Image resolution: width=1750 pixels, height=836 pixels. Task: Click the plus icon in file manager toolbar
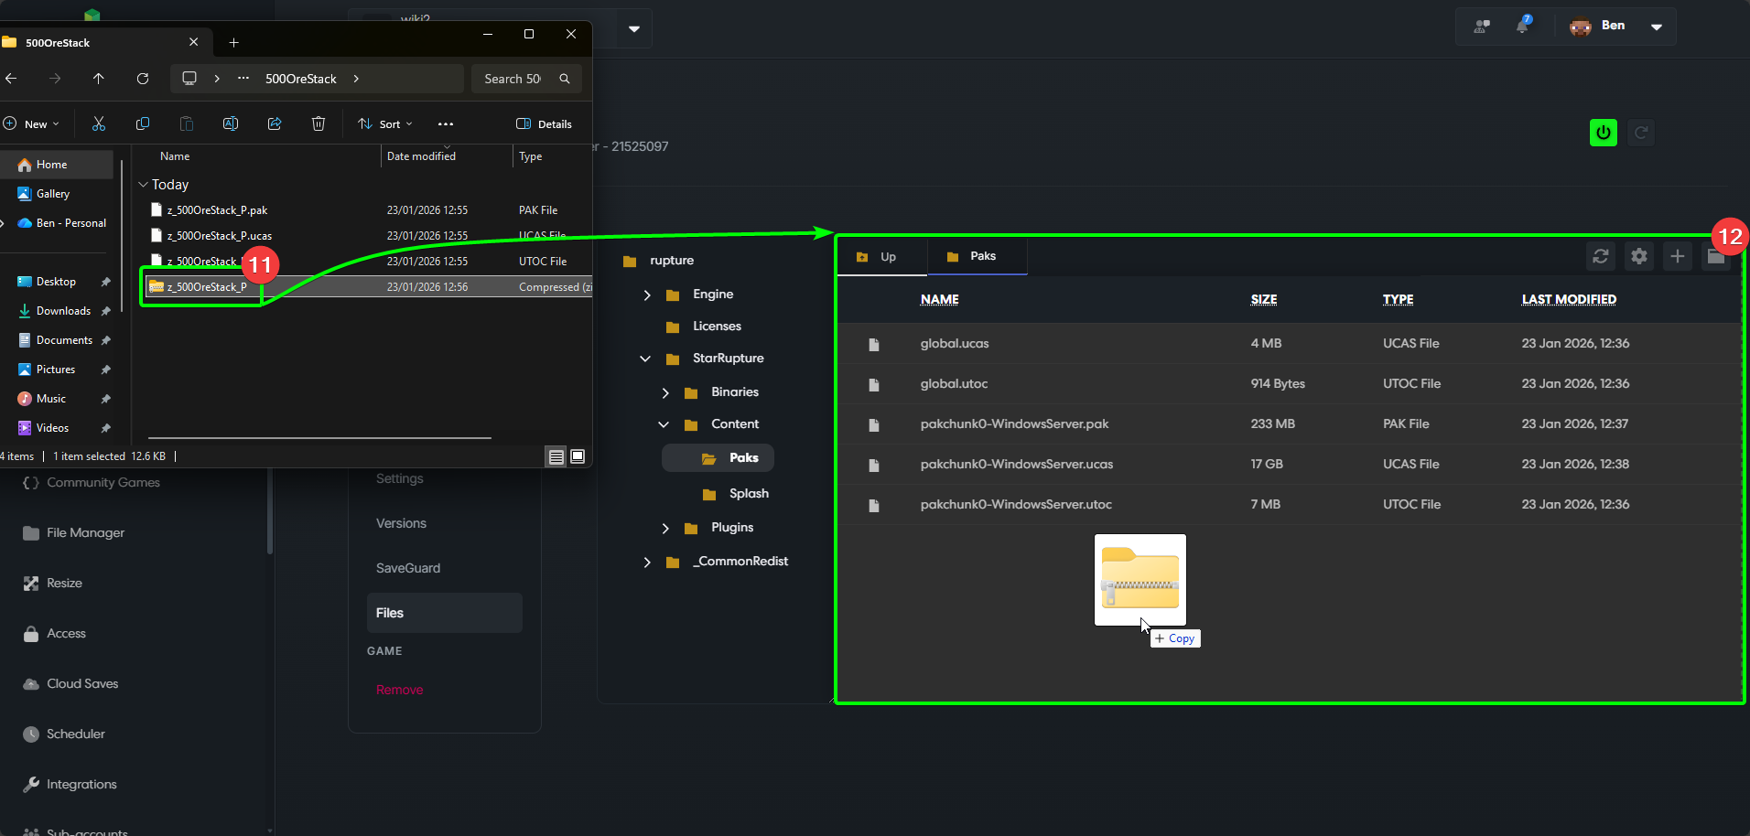1677,257
